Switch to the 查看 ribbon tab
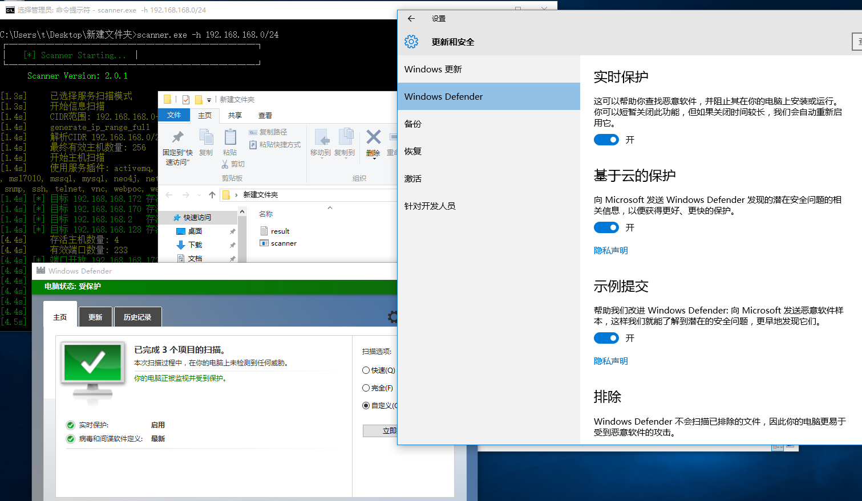This screenshot has width=862, height=501. (x=265, y=115)
